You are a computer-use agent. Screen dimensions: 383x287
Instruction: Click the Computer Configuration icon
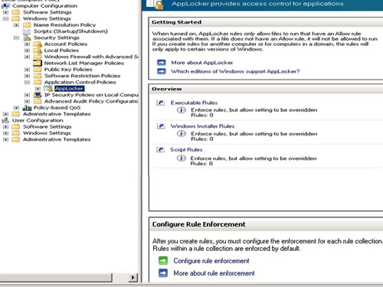tap(5, 5)
